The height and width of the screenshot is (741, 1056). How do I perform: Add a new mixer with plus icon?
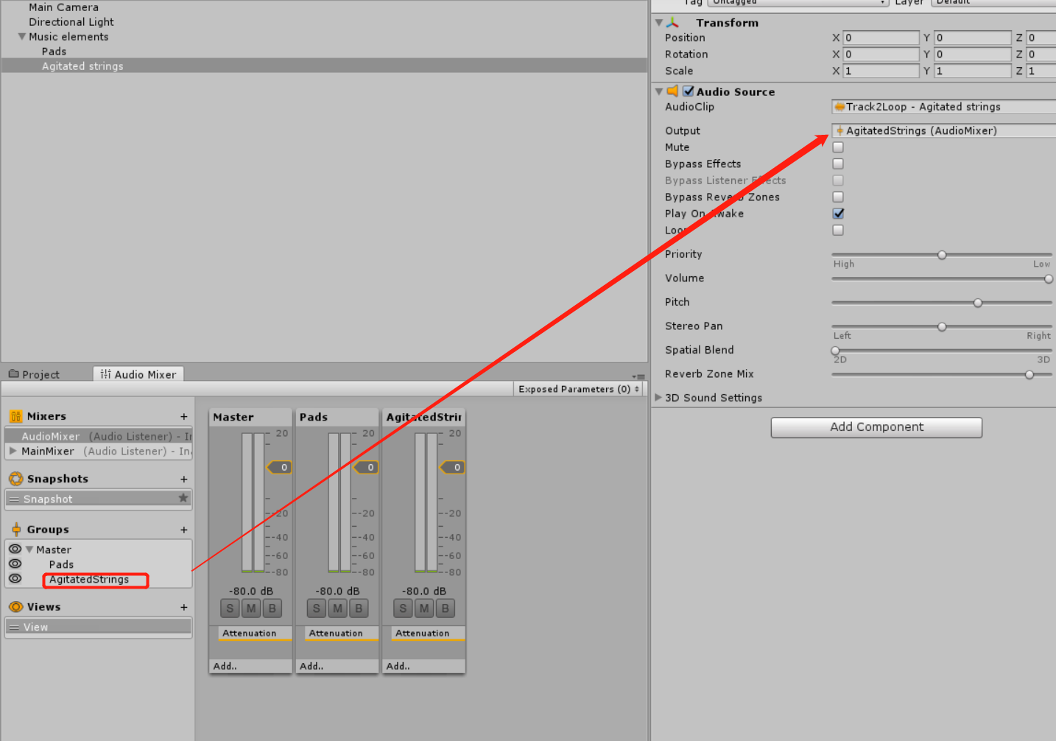pos(184,417)
